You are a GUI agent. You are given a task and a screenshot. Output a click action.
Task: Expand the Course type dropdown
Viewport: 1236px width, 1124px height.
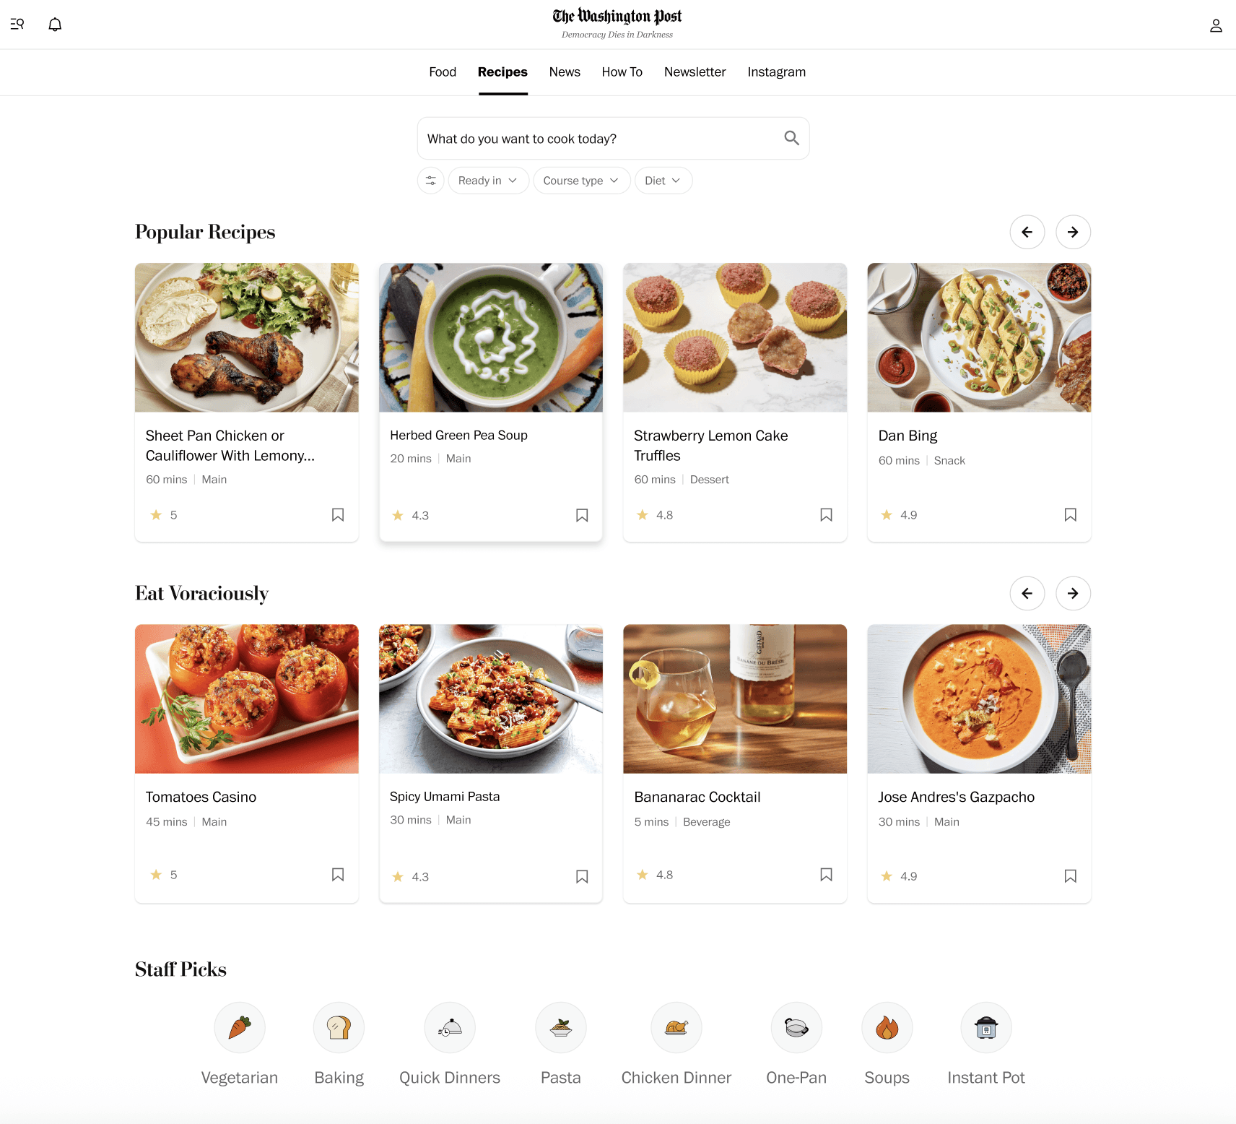582,181
